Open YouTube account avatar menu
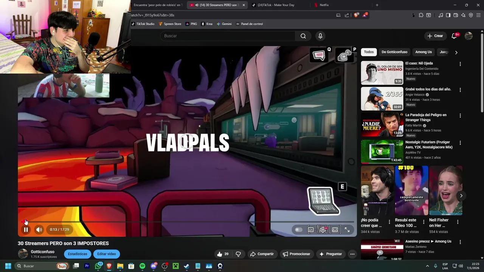The height and width of the screenshot is (272, 484). click(x=468, y=36)
